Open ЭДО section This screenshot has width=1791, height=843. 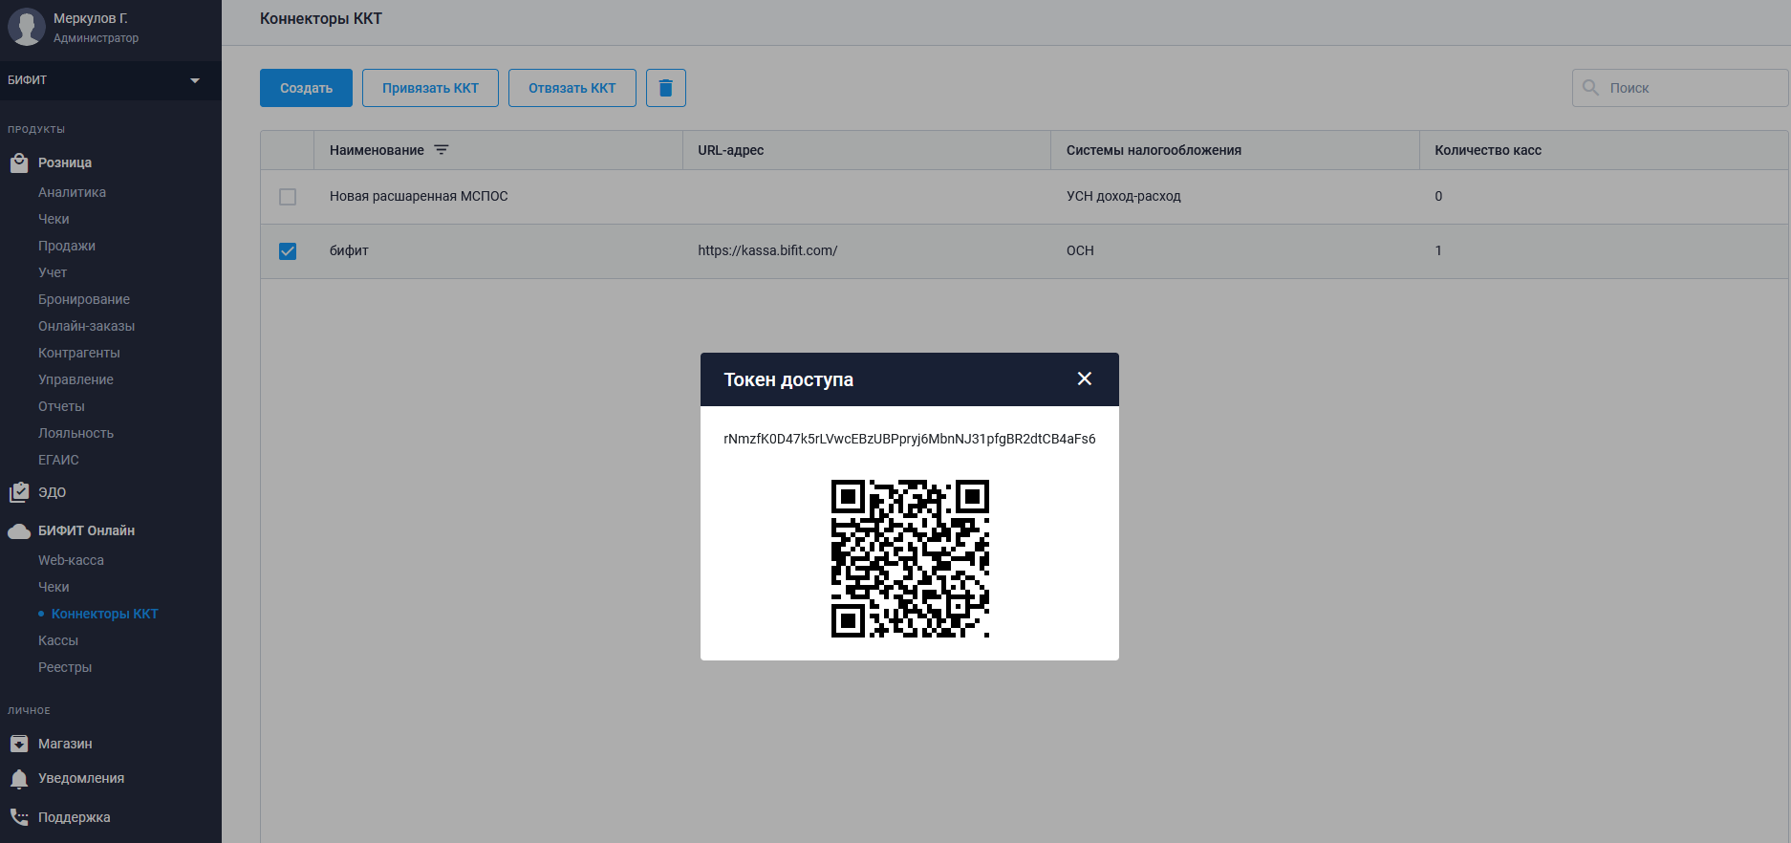pyautogui.click(x=52, y=492)
